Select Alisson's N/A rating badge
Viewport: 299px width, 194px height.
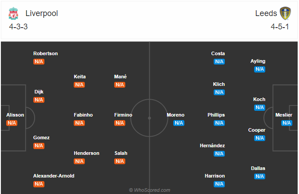click(12, 123)
